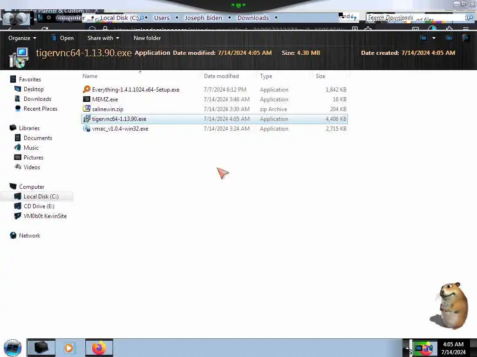Click the Network icon in sidebar
Viewport: 477px width, 357px height.
13,235
